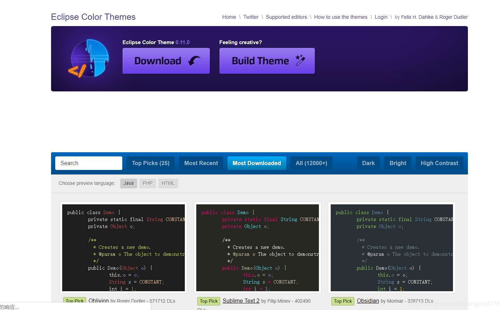Open the Sublime Text 2 theme link
The image size is (503, 310).
tap(241, 301)
